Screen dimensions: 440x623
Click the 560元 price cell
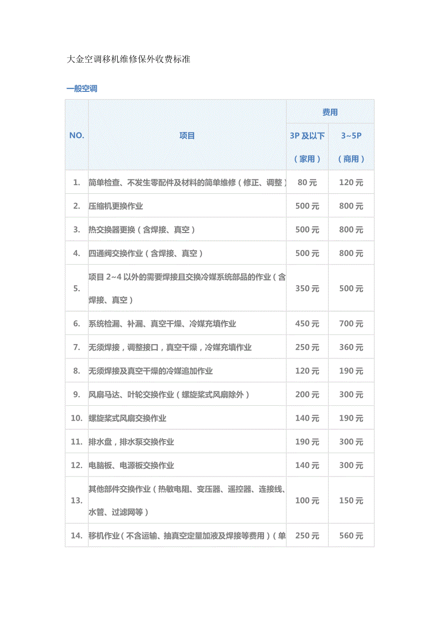[351, 536]
